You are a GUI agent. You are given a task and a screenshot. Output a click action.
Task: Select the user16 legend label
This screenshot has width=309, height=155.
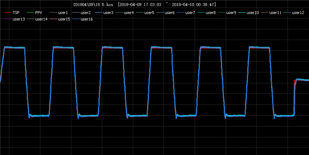click(87, 19)
